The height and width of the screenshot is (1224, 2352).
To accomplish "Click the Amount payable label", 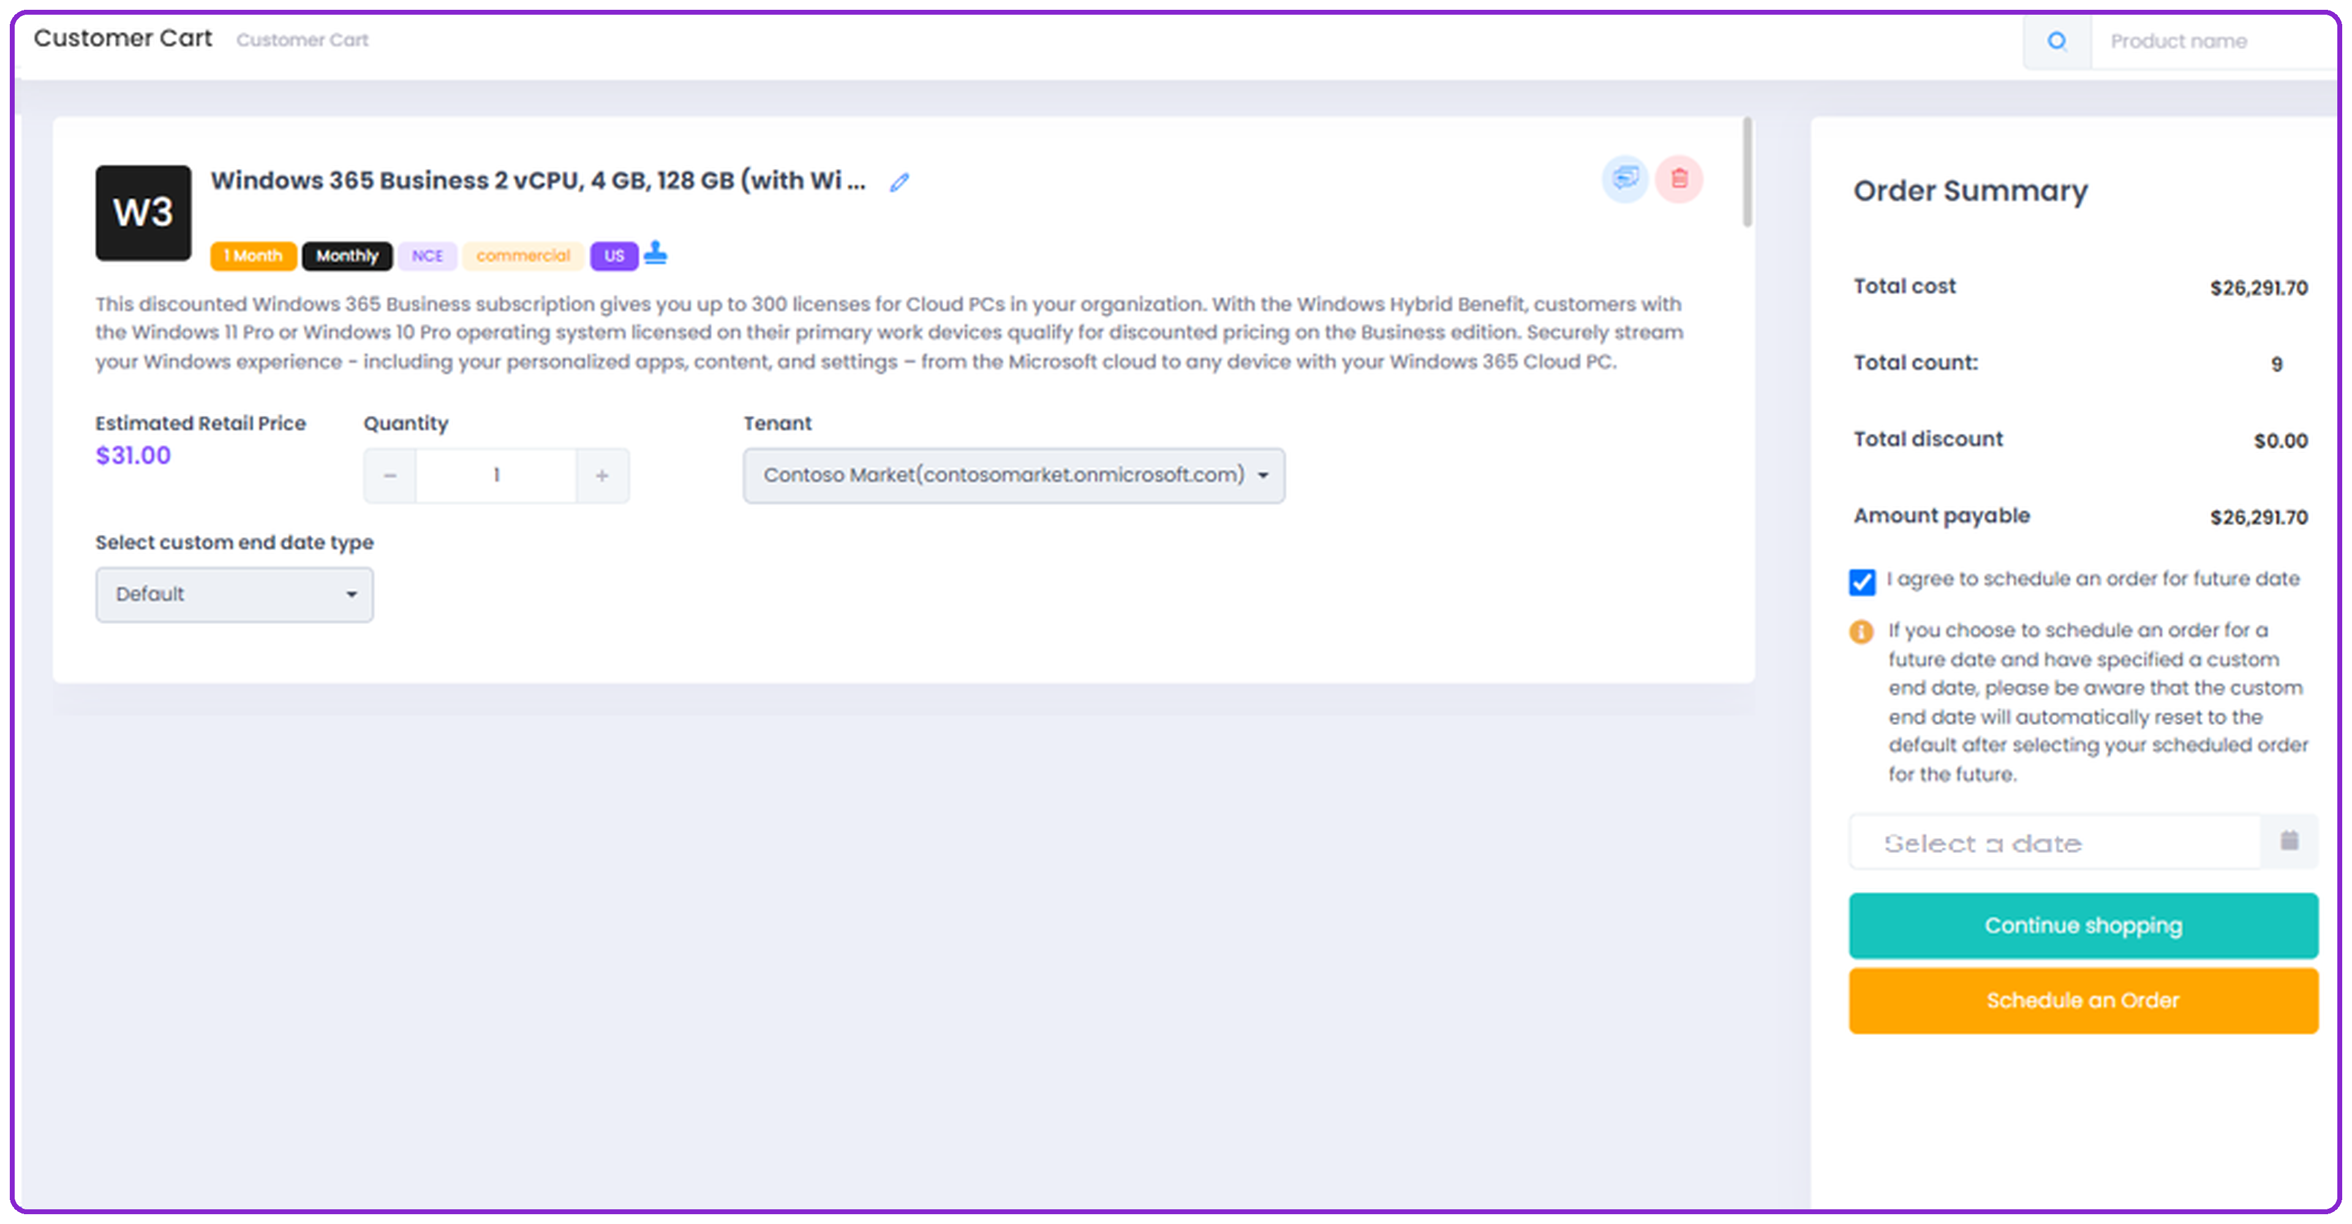I will click(1941, 517).
